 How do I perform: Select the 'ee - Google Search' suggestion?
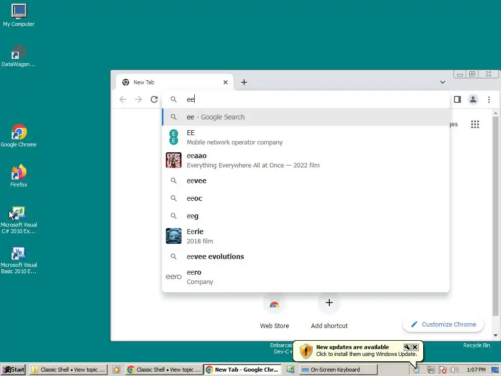[x=305, y=117]
